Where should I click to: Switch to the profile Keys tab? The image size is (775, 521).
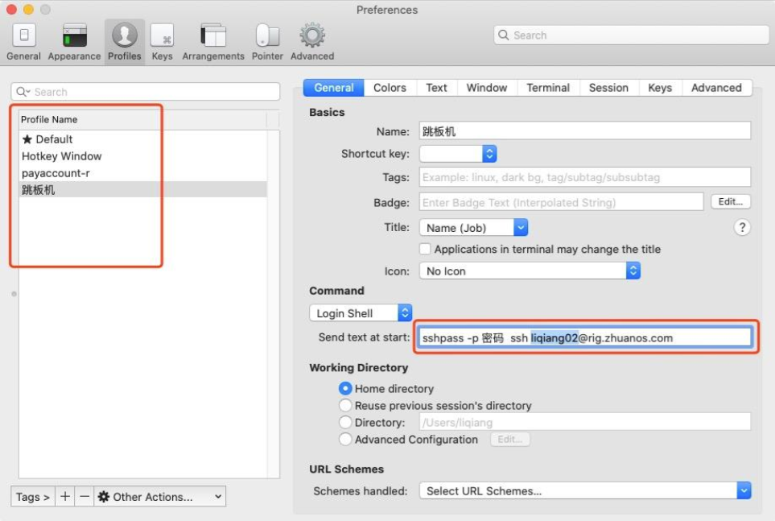(660, 88)
